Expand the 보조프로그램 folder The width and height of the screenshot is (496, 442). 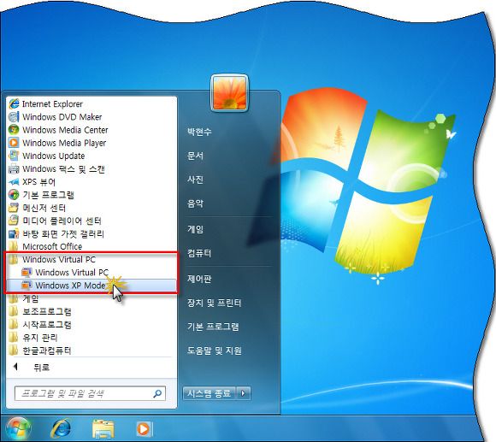pyautogui.click(x=40, y=311)
